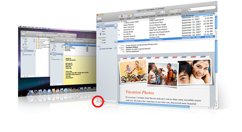This screenshot has height=132, width=242.
Task: Click the Reply arrow button
Action: [138, 15]
